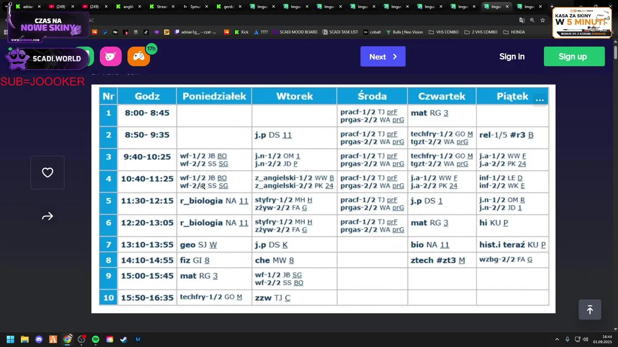
Task: Open Lightroom from the taskbar
Action: coord(138,339)
